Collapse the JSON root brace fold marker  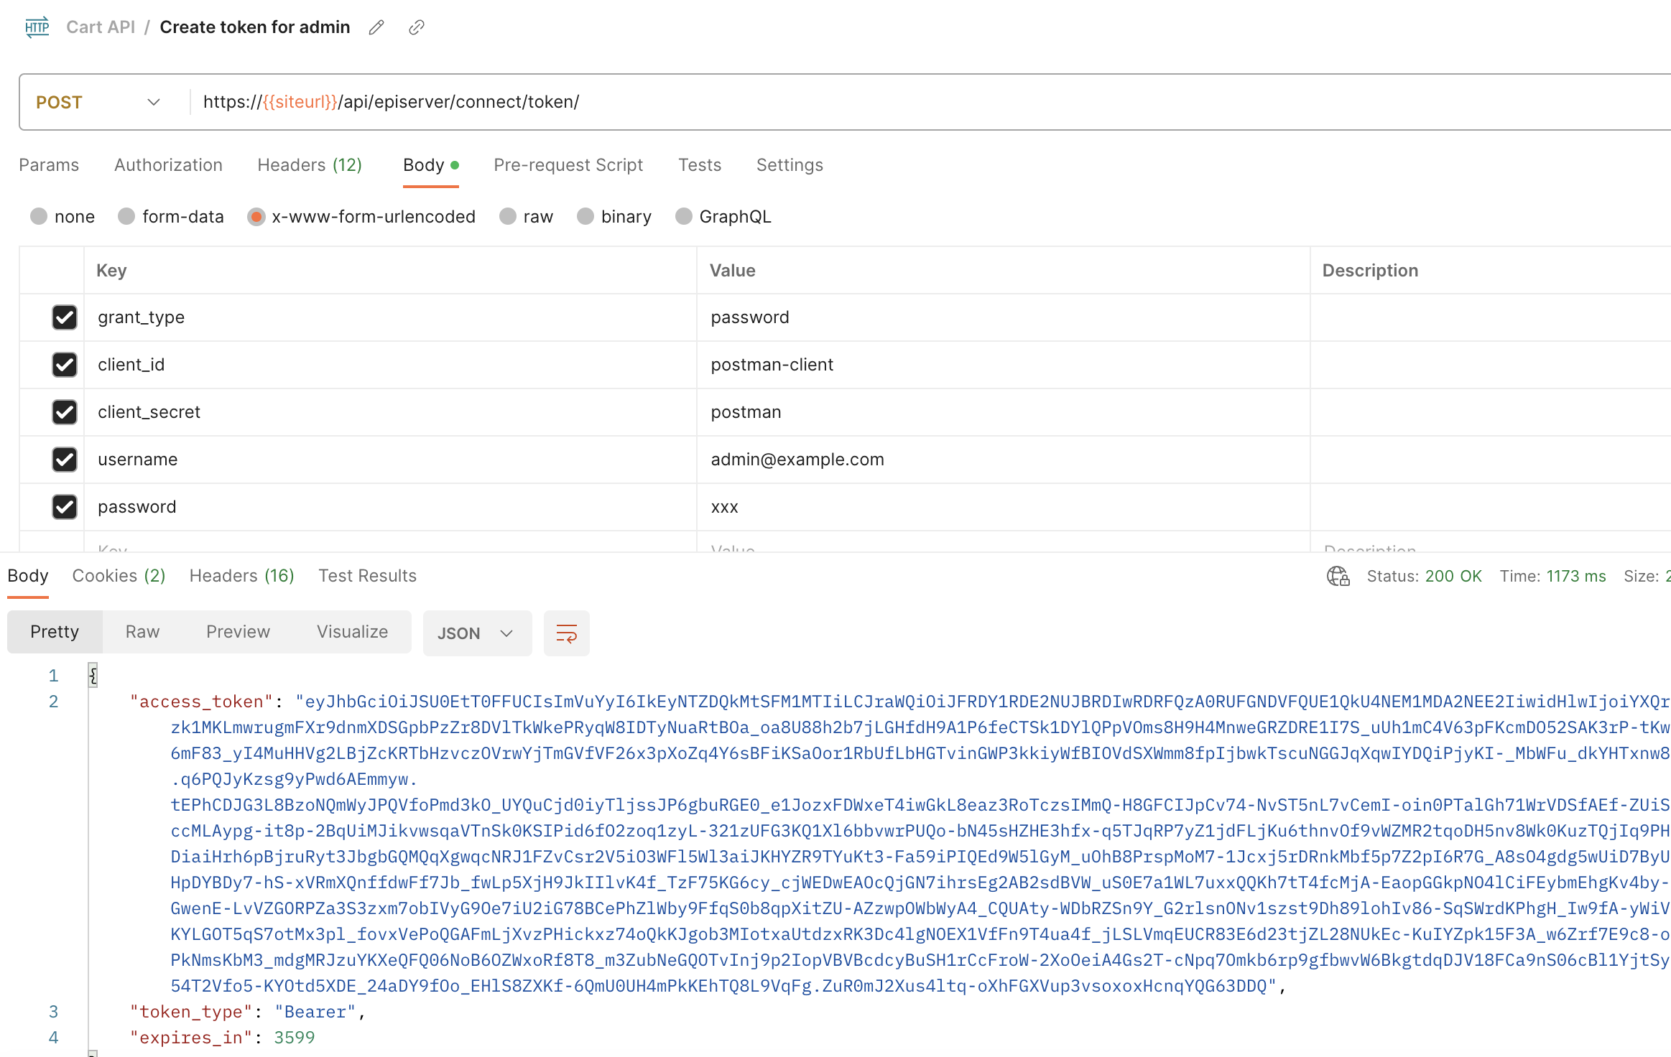click(x=93, y=675)
